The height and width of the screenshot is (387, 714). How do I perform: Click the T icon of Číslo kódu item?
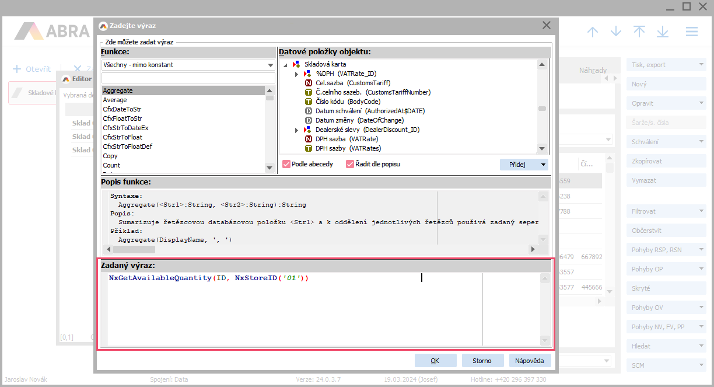tap(309, 102)
